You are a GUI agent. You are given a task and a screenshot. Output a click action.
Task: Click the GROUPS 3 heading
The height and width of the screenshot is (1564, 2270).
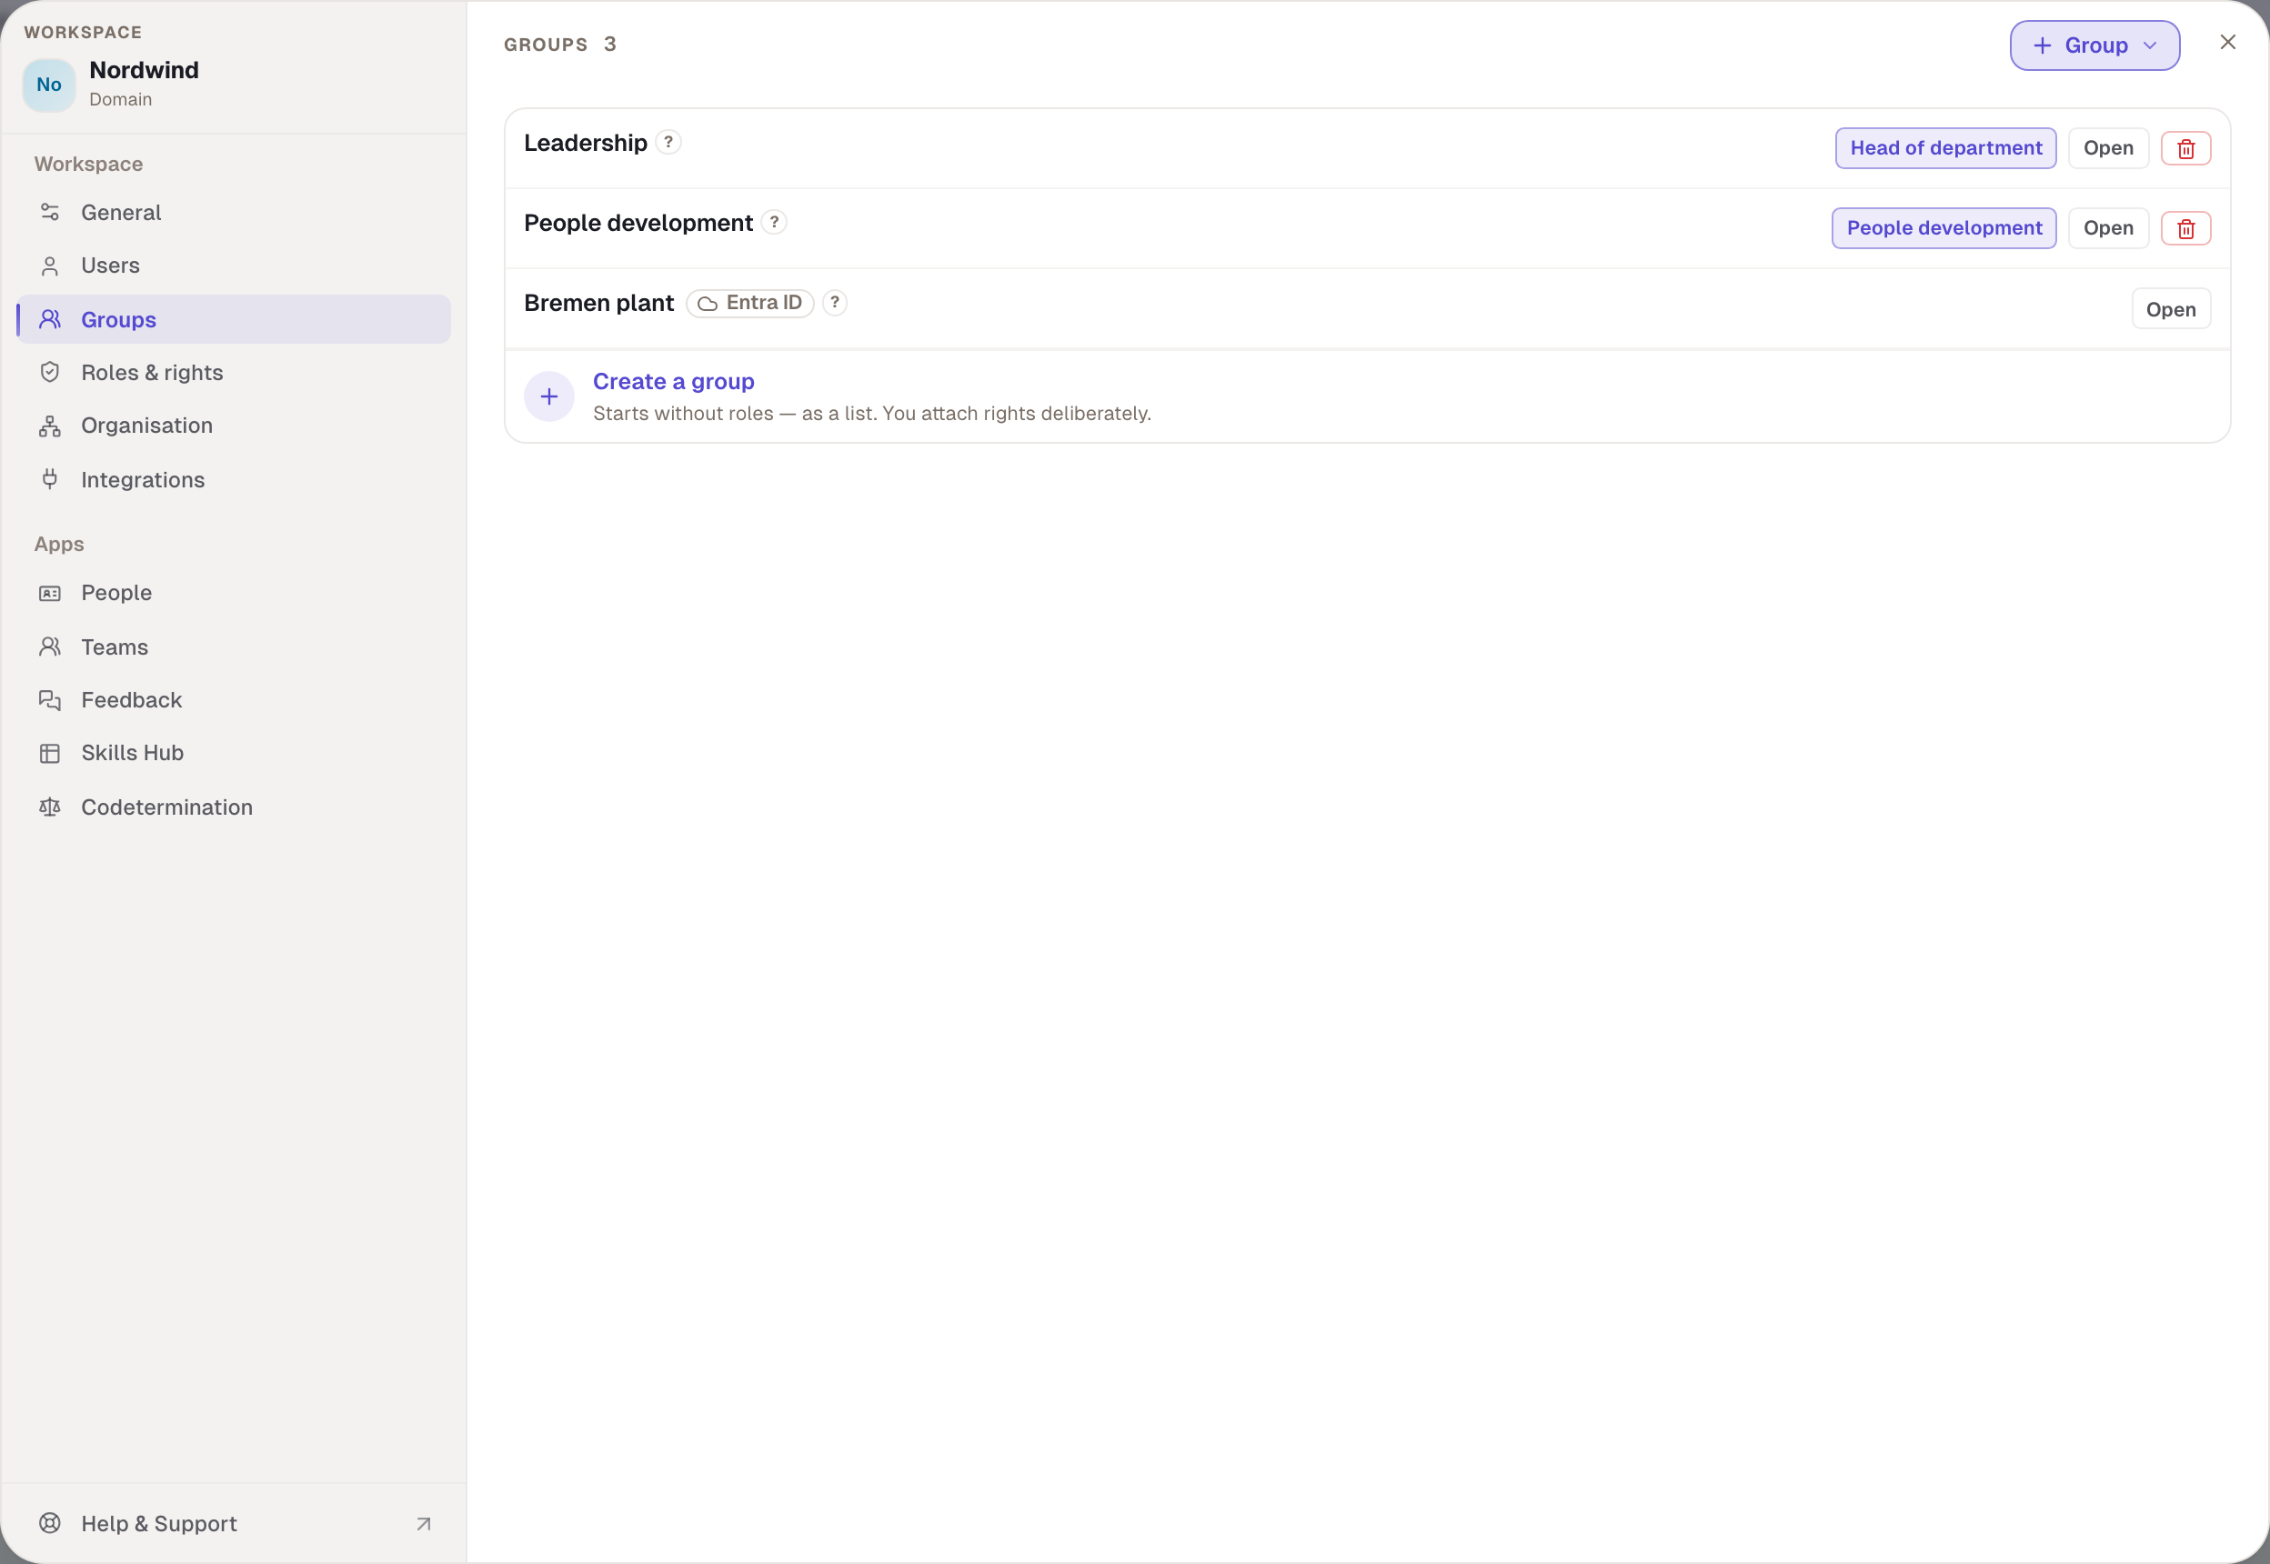pyautogui.click(x=559, y=44)
